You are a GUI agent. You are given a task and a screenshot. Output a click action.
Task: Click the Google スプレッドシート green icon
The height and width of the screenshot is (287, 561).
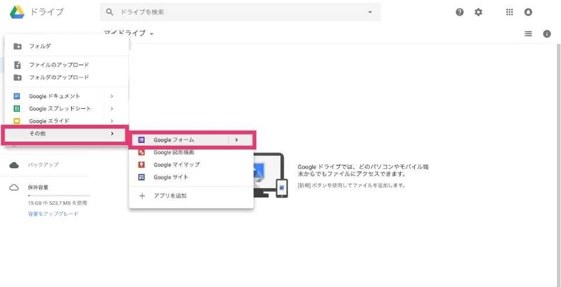(17, 109)
